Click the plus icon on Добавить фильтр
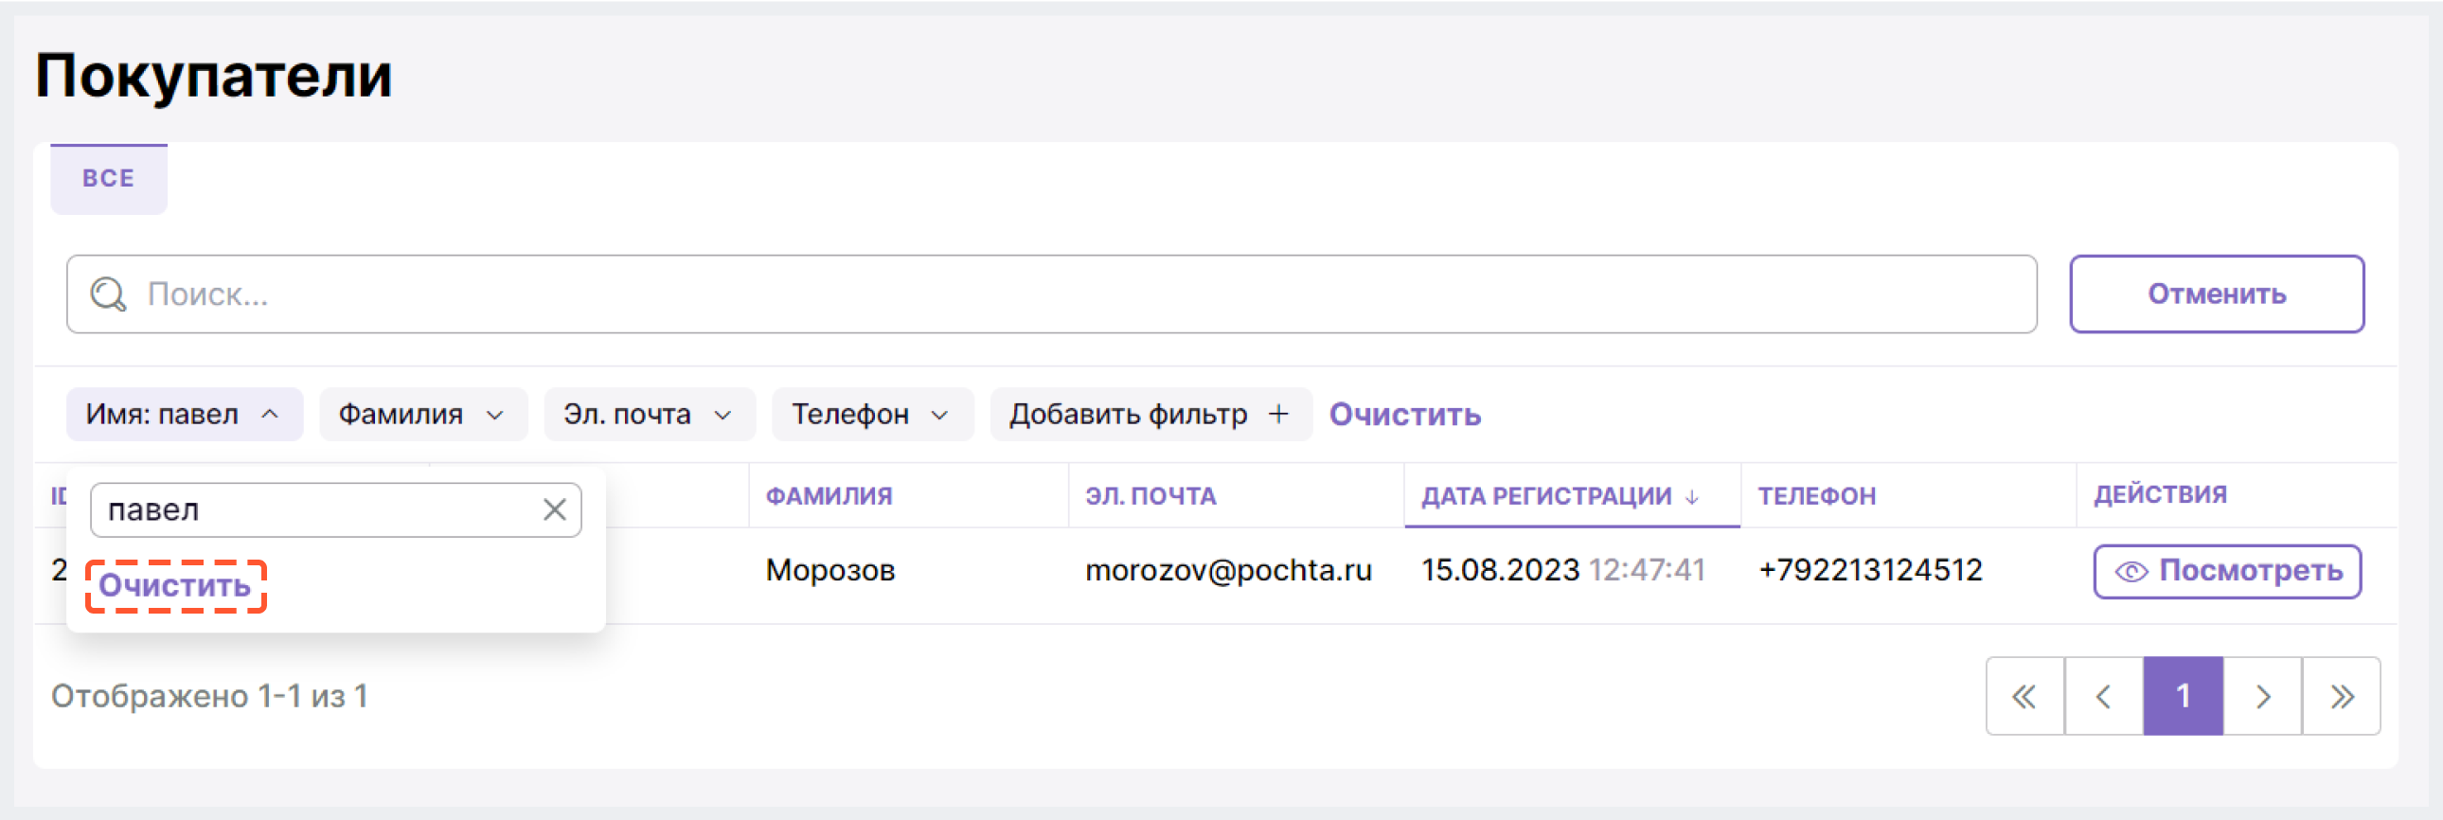2443x820 pixels. [x=1278, y=415]
